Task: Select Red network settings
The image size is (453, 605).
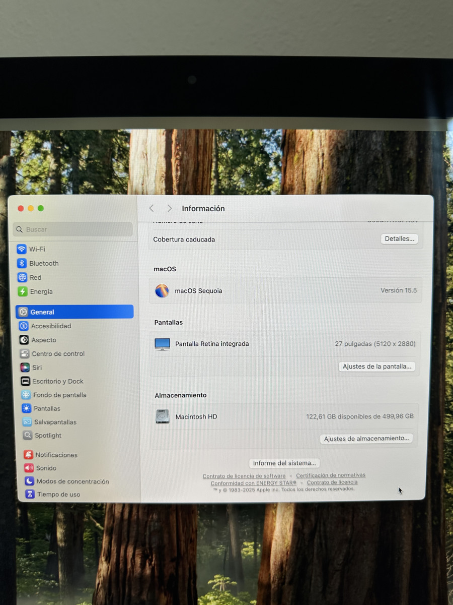Action: (29, 277)
